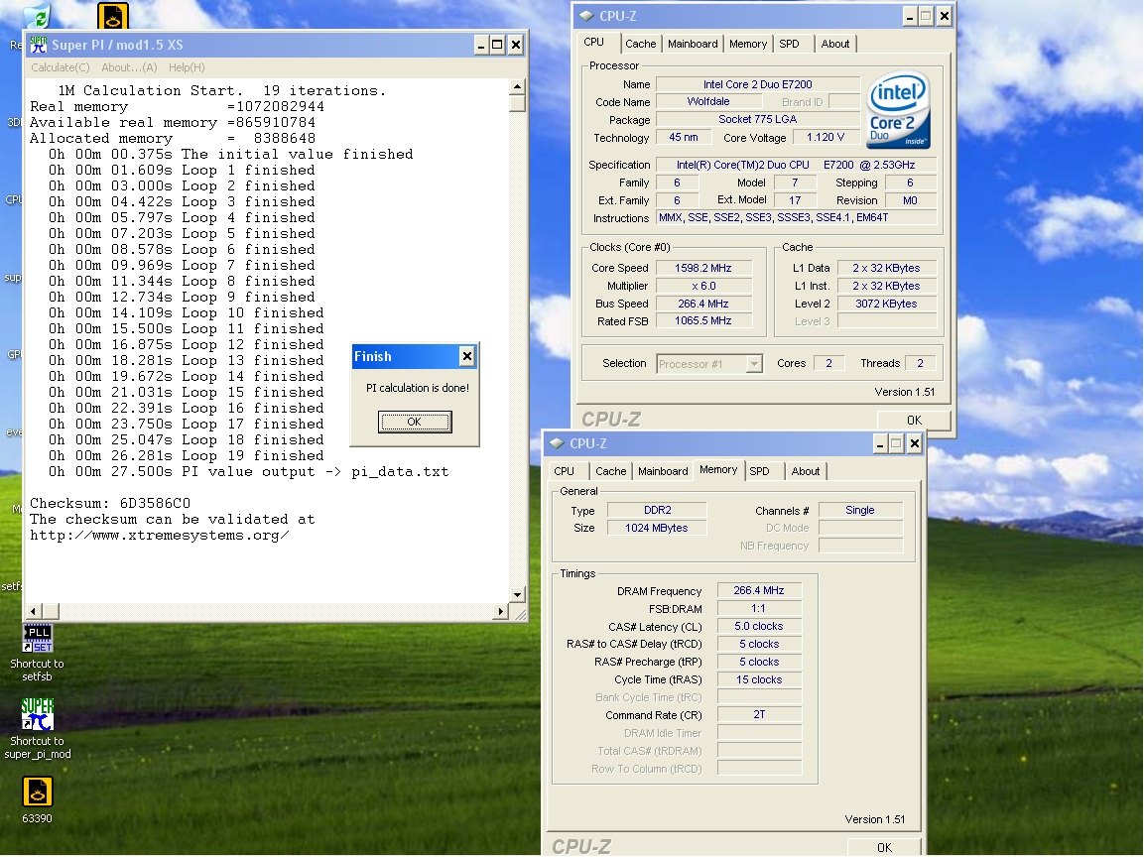The image size is (1144, 857).
Task: Click the Super PI vertical scrollbar down arrow
Action: click(517, 594)
